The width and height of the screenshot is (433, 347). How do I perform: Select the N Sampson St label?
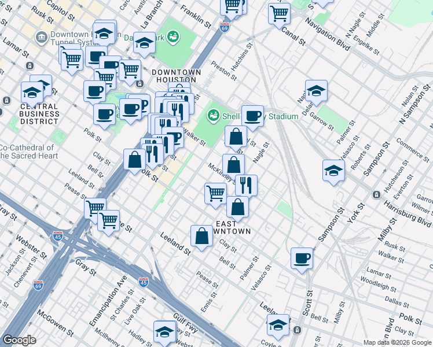415,104
